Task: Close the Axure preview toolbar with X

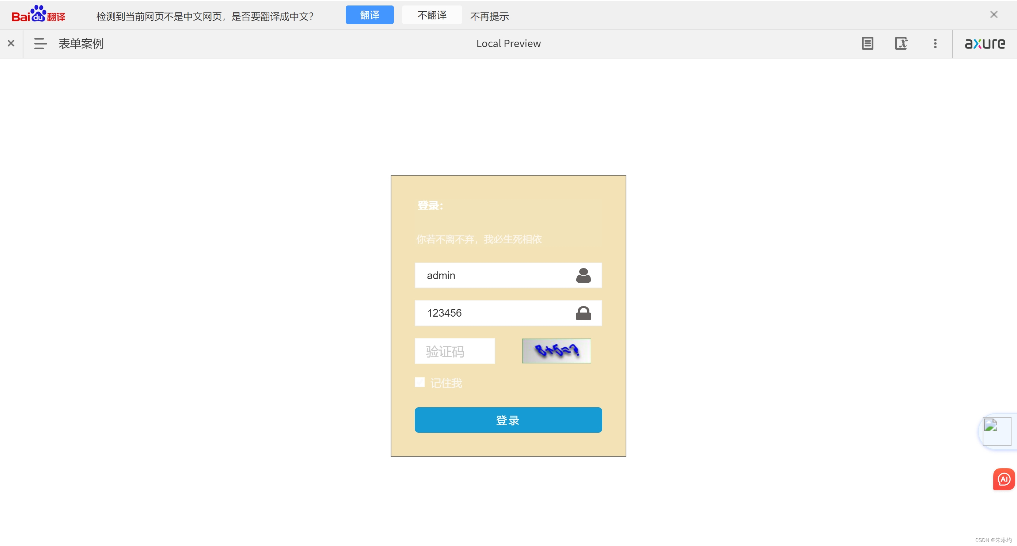Action: coord(11,43)
